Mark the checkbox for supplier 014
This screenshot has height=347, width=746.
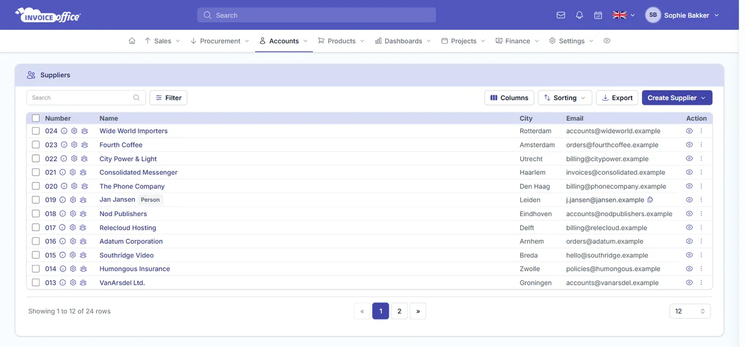point(36,269)
